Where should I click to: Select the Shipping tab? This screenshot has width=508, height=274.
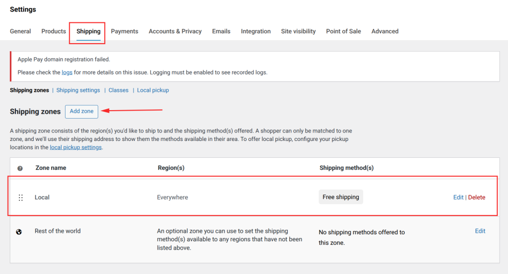(88, 31)
